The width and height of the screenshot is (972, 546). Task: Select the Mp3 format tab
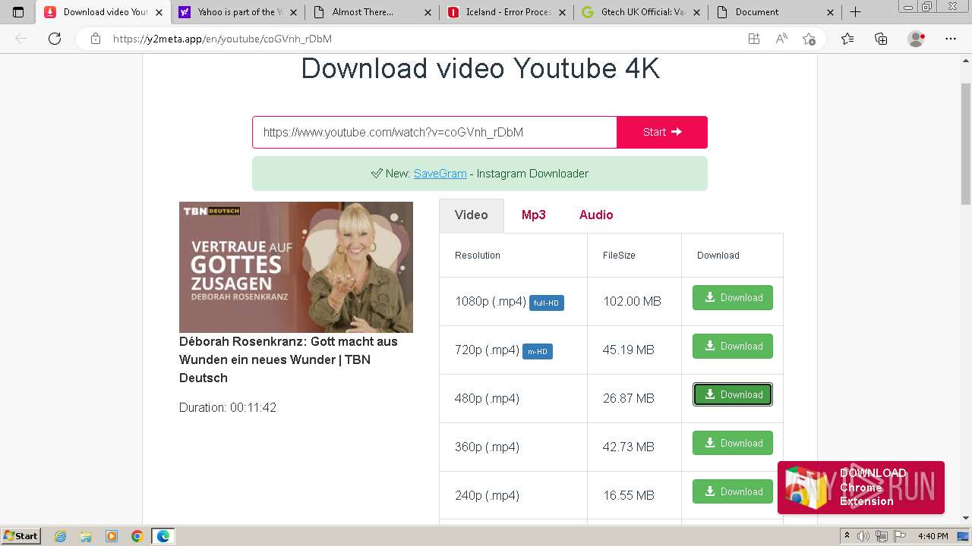(534, 215)
